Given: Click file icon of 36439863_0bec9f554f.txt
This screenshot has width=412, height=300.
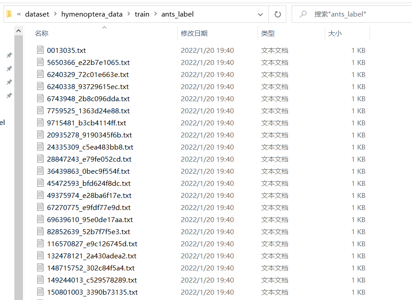Looking at the screenshot, I should coord(40,171).
